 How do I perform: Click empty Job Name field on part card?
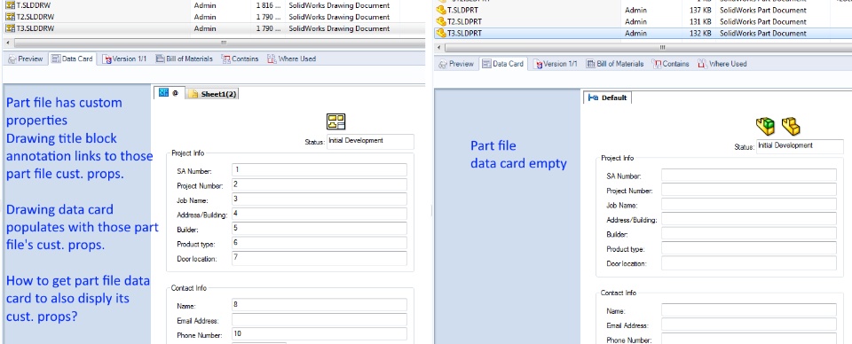749,205
